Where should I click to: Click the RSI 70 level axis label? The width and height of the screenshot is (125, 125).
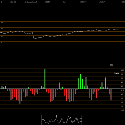tap(2, 29)
